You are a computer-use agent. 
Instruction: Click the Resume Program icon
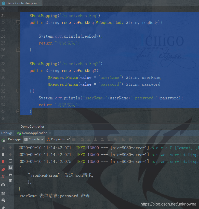click(3, 148)
